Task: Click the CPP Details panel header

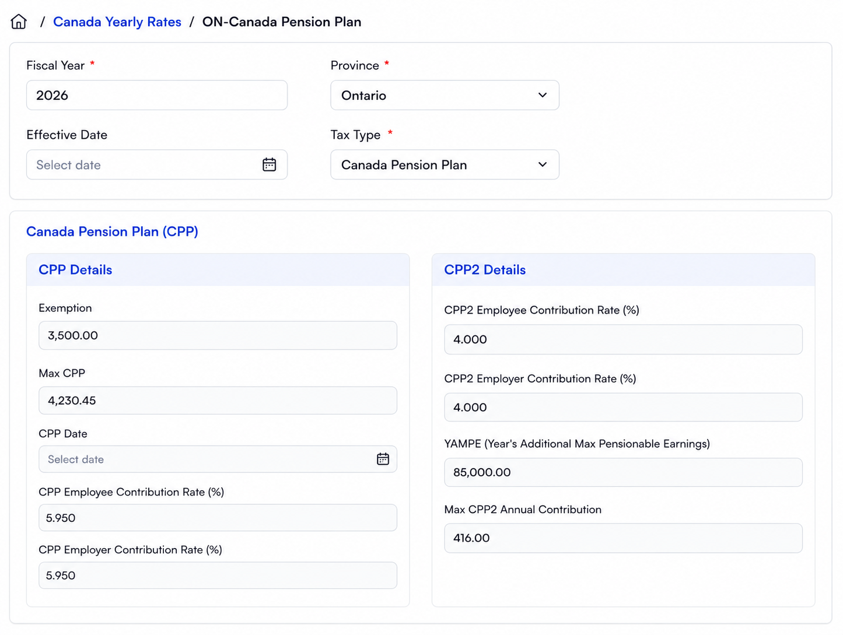Action: tap(218, 269)
